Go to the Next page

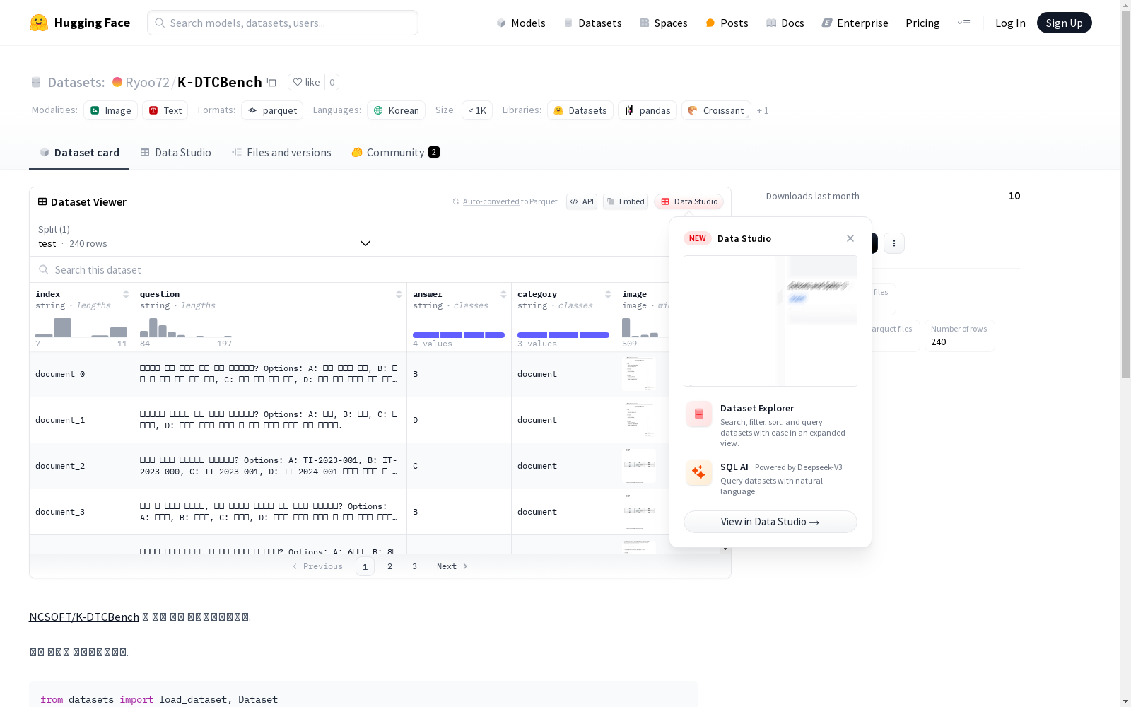click(x=452, y=566)
